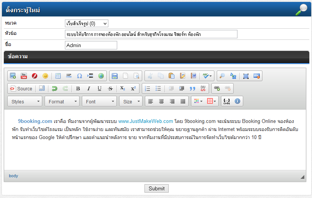Viewport: 312px width, 198px height.
Task: Toggle underline formatting
Action: point(100,88)
